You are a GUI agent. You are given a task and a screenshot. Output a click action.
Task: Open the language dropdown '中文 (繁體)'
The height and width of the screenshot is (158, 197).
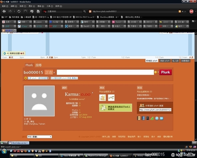(39, 136)
